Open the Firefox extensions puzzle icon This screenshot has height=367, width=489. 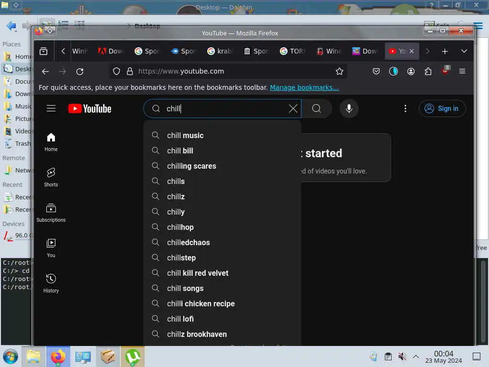[x=428, y=72]
